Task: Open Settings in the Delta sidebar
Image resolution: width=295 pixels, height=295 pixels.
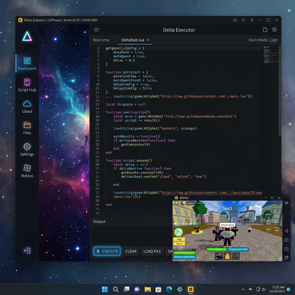Action: [27, 150]
